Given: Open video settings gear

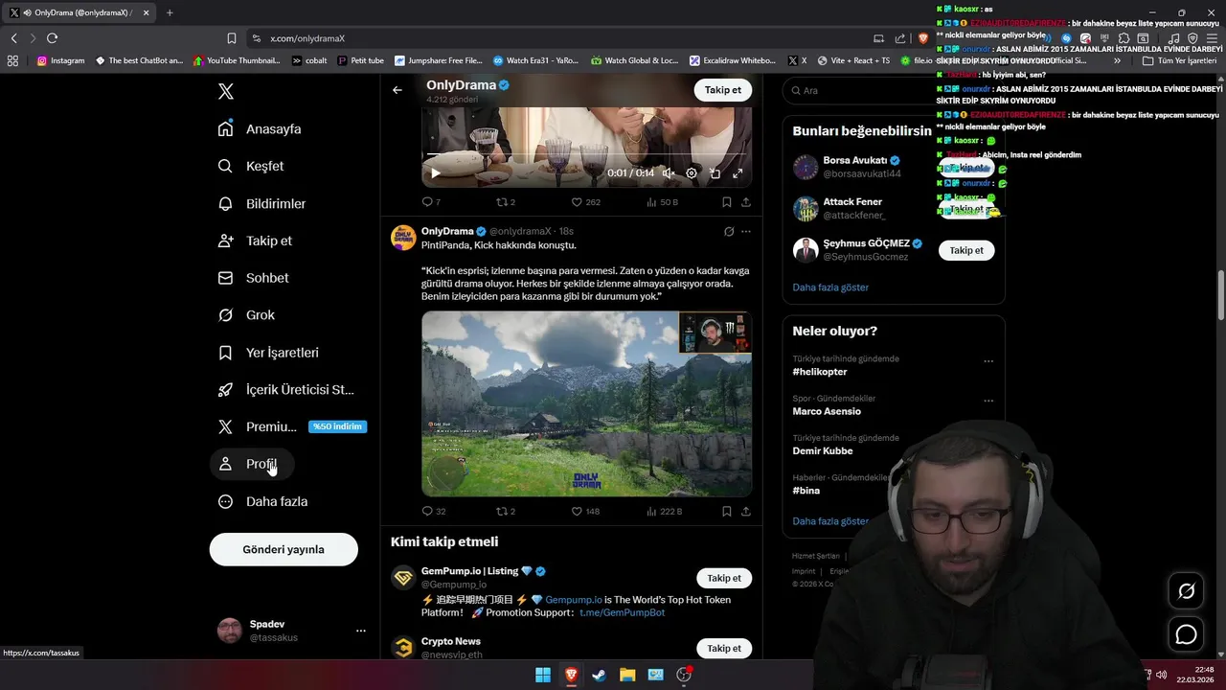Looking at the screenshot, I should click(692, 173).
